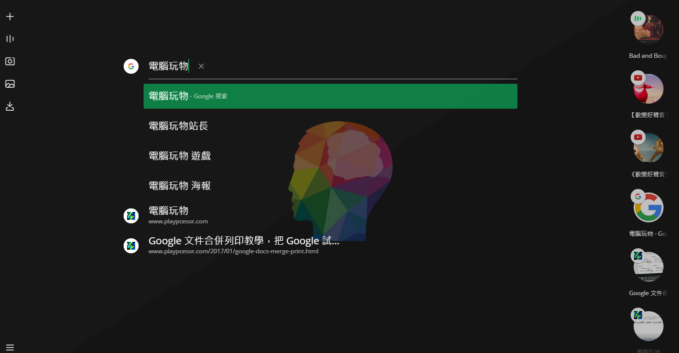Viewport: 679px width, 353px height.
Task: Open a new tab with plus icon
Action: coord(10,16)
